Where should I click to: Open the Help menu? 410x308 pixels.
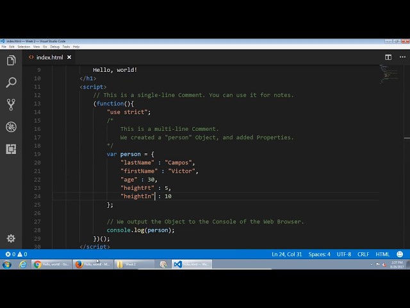coord(76,47)
